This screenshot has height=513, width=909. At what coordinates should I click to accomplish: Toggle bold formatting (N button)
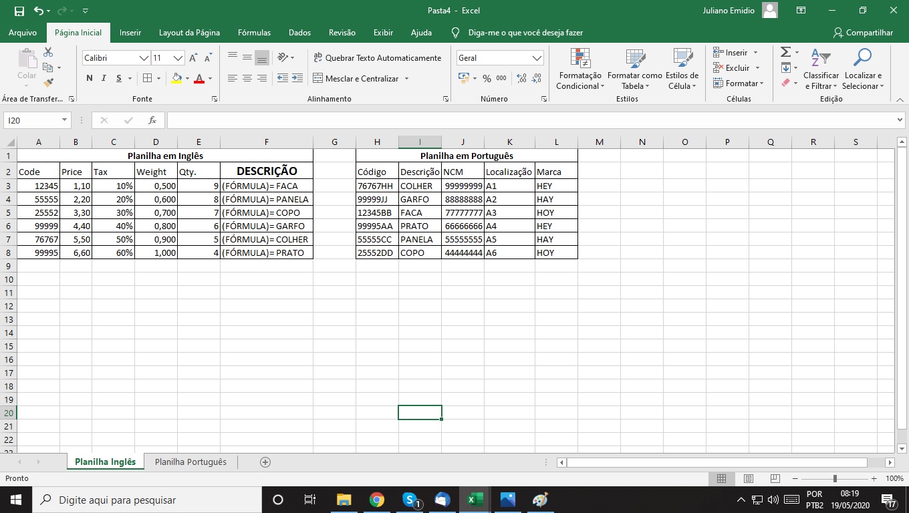[x=90, y=78]
